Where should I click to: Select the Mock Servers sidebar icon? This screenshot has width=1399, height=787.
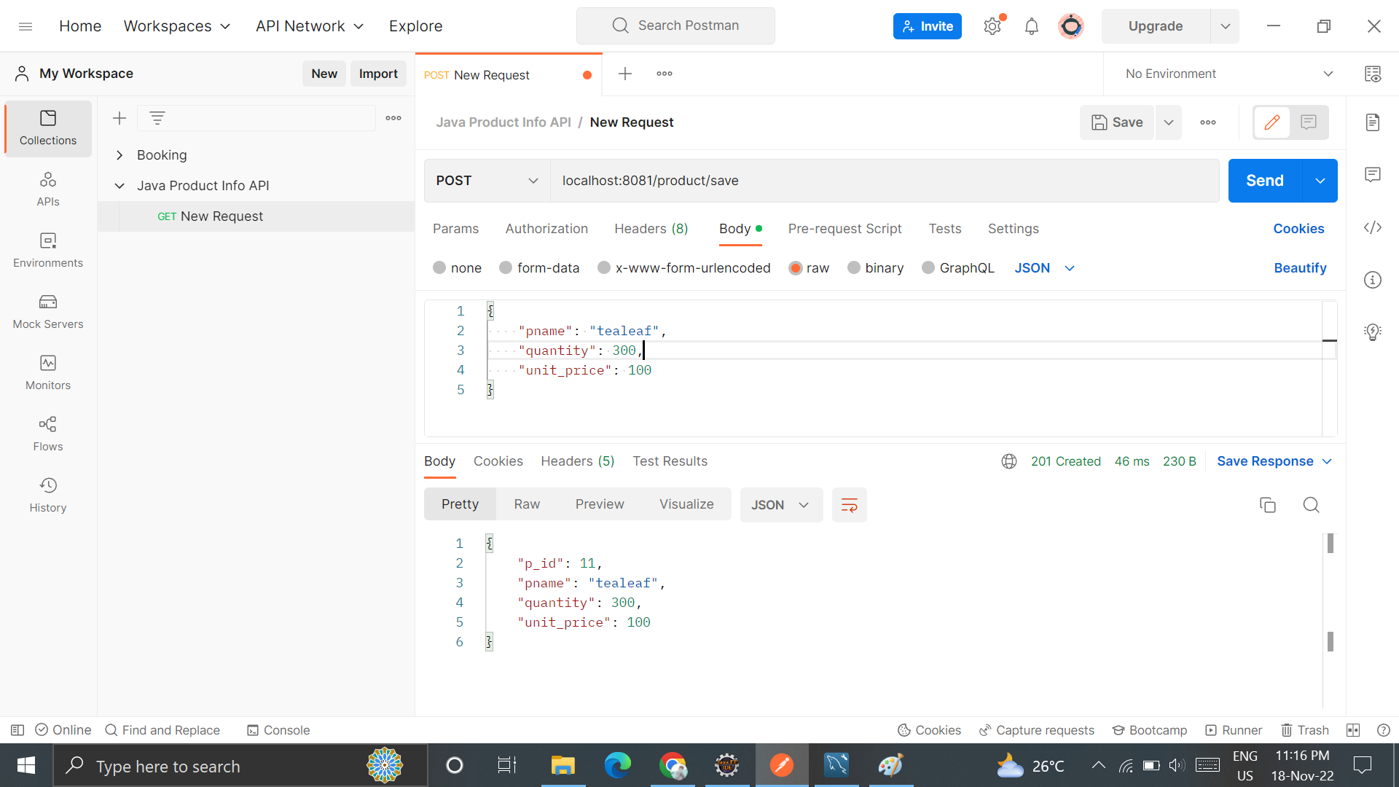[x=47, y=312]
